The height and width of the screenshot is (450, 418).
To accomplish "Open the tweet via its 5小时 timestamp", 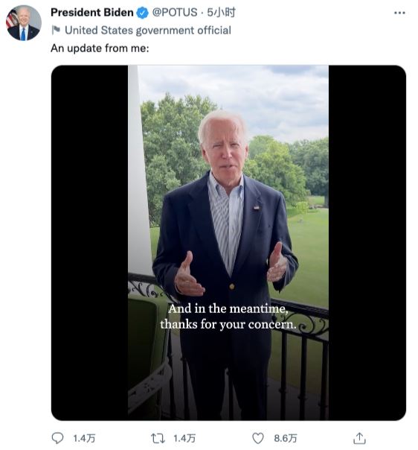I will coord(221,13).
